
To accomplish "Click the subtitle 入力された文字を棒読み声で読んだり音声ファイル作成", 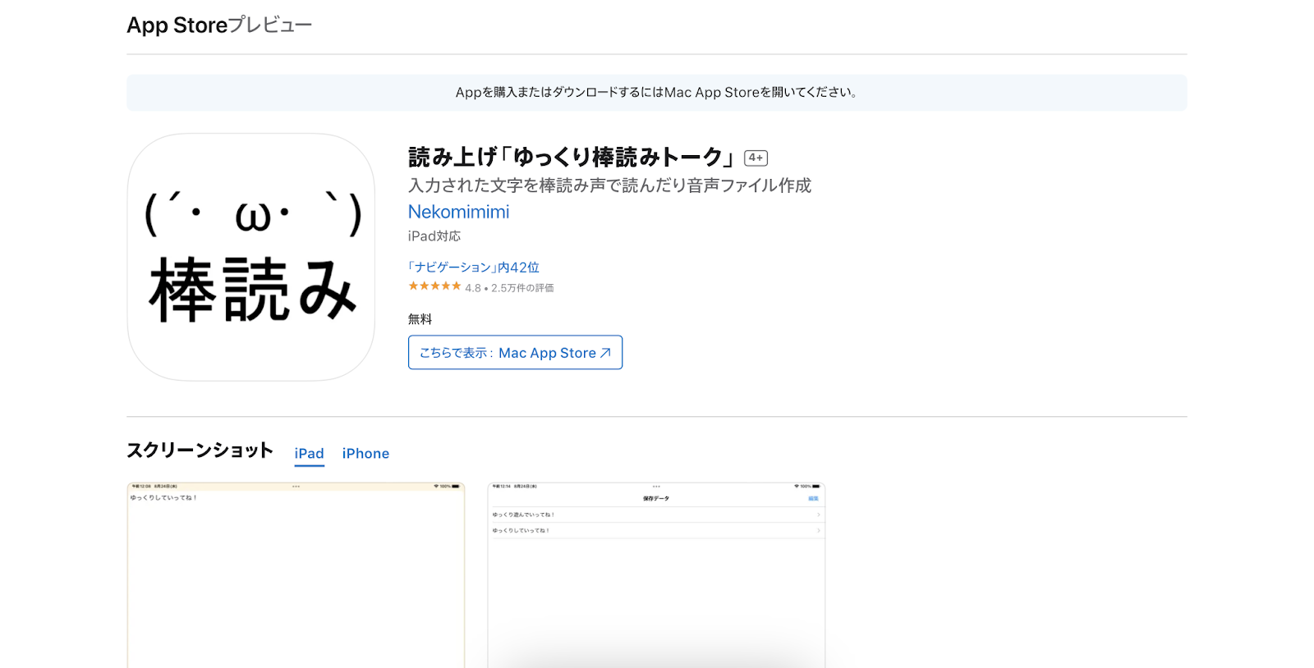I will pyautogui.click(x=609, y=185).
